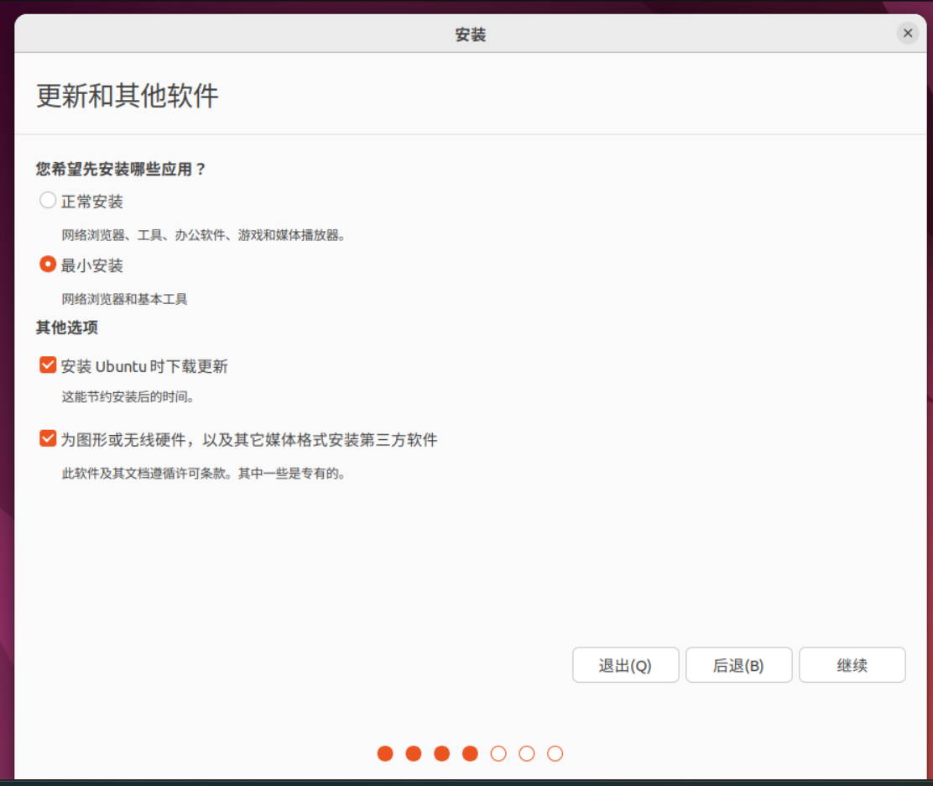Click the 正常安装 label text
Viewport: 933px width, 786px height.
tap(92, 202)
